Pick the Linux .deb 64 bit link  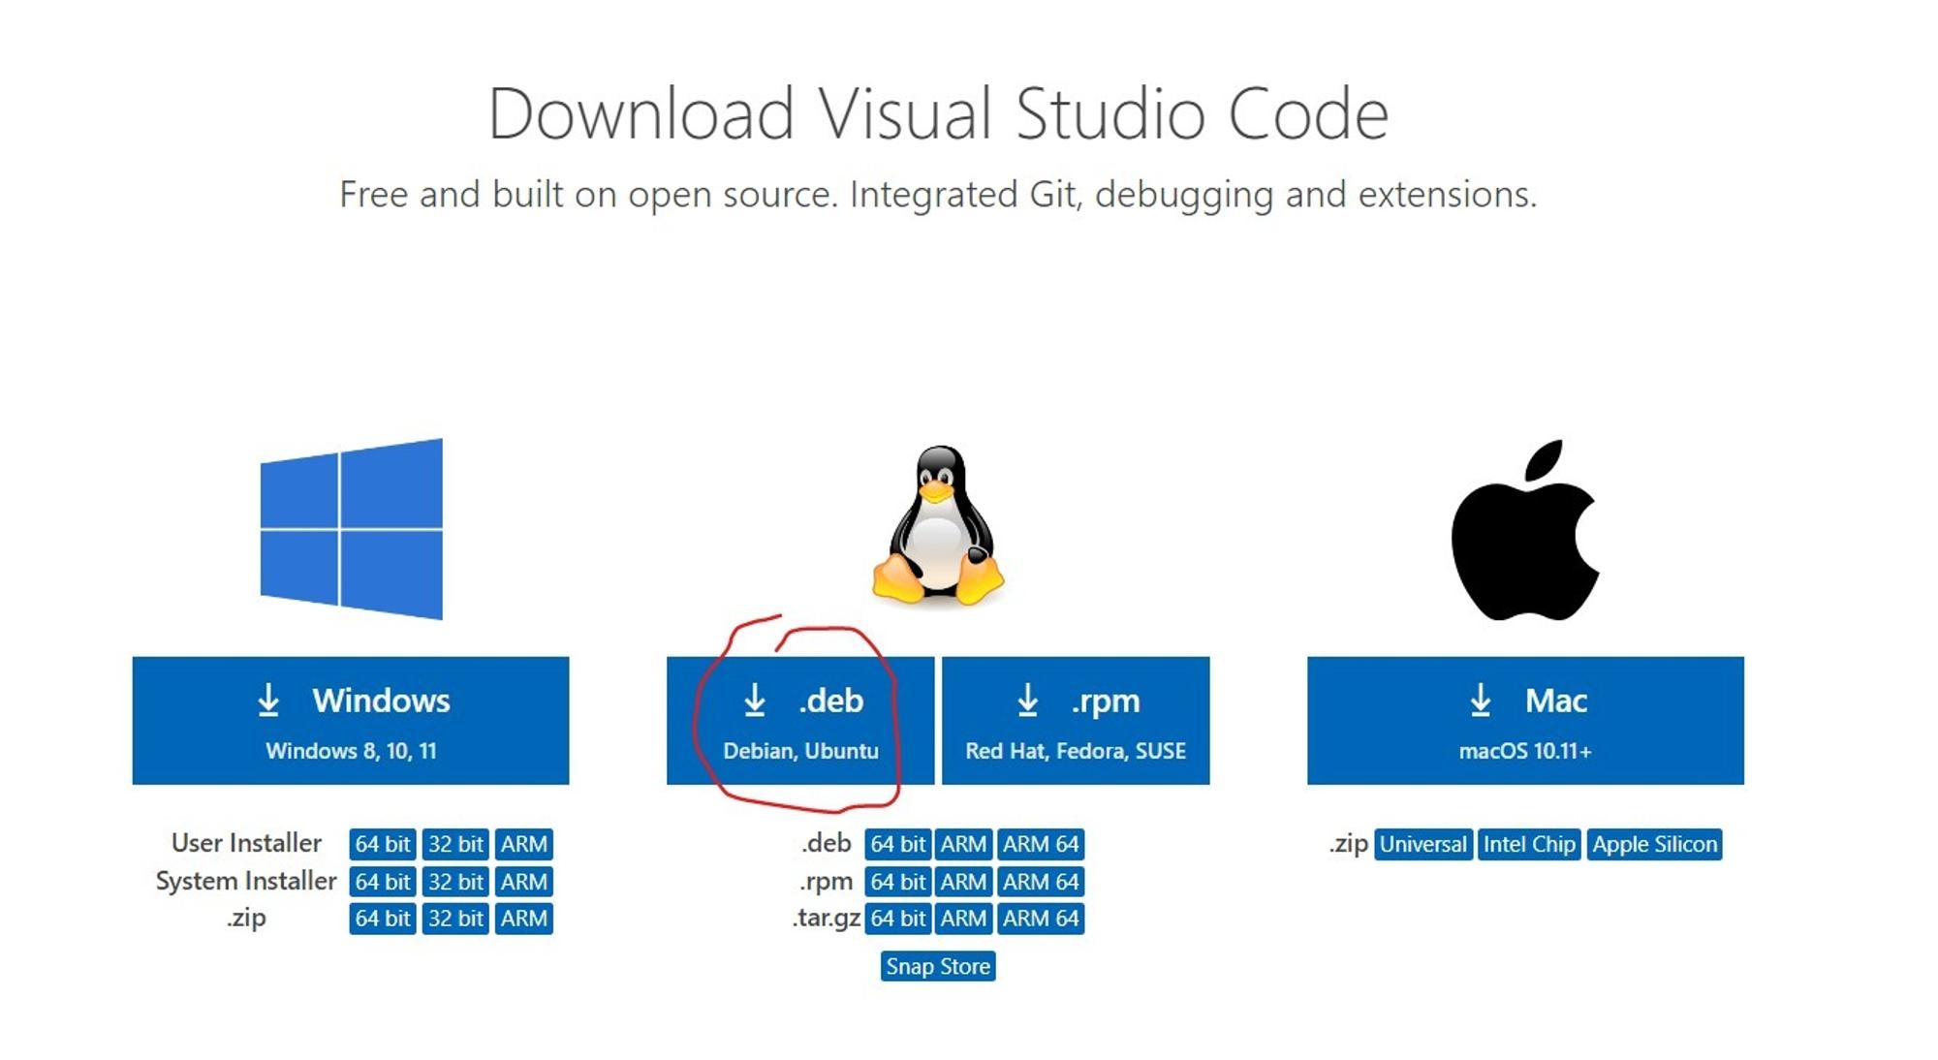[x=898, y=844]
